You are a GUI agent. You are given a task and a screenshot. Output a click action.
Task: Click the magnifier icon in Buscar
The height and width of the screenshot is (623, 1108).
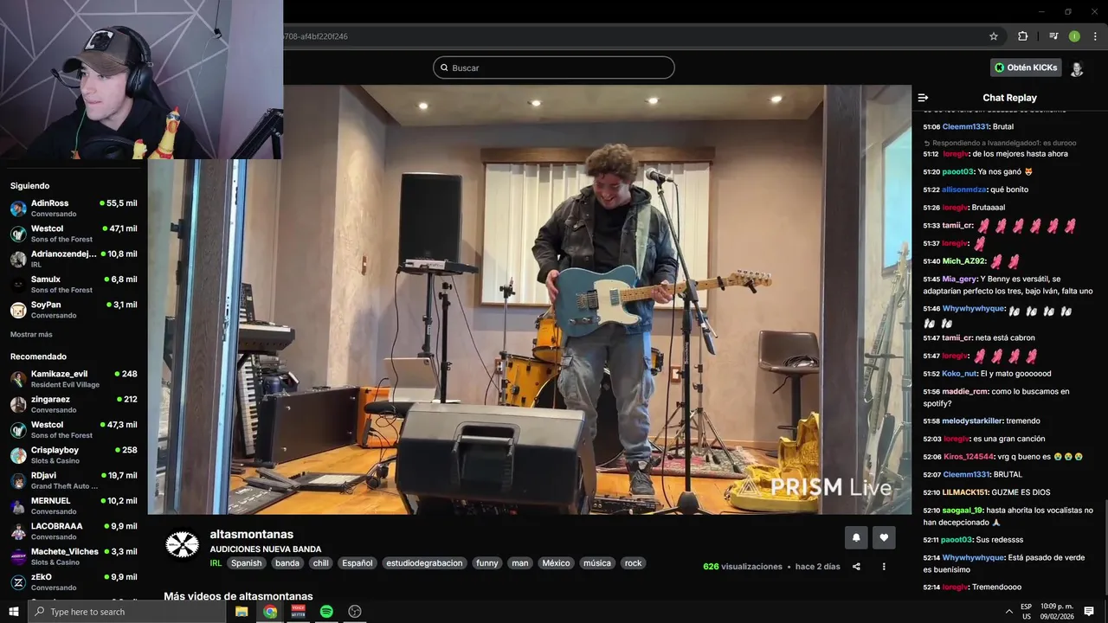coord(444,67)
